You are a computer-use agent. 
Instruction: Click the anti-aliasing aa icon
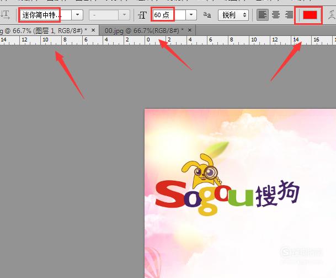pos(207,15)
